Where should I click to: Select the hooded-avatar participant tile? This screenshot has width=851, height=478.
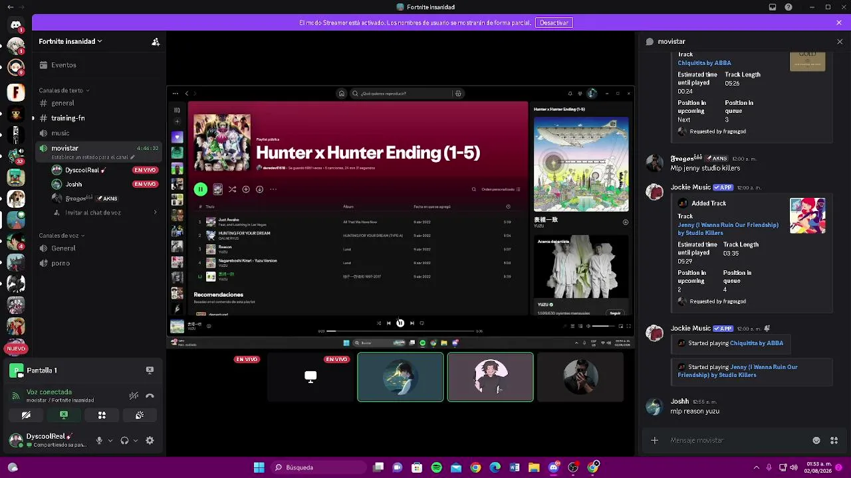click(490, 377)
